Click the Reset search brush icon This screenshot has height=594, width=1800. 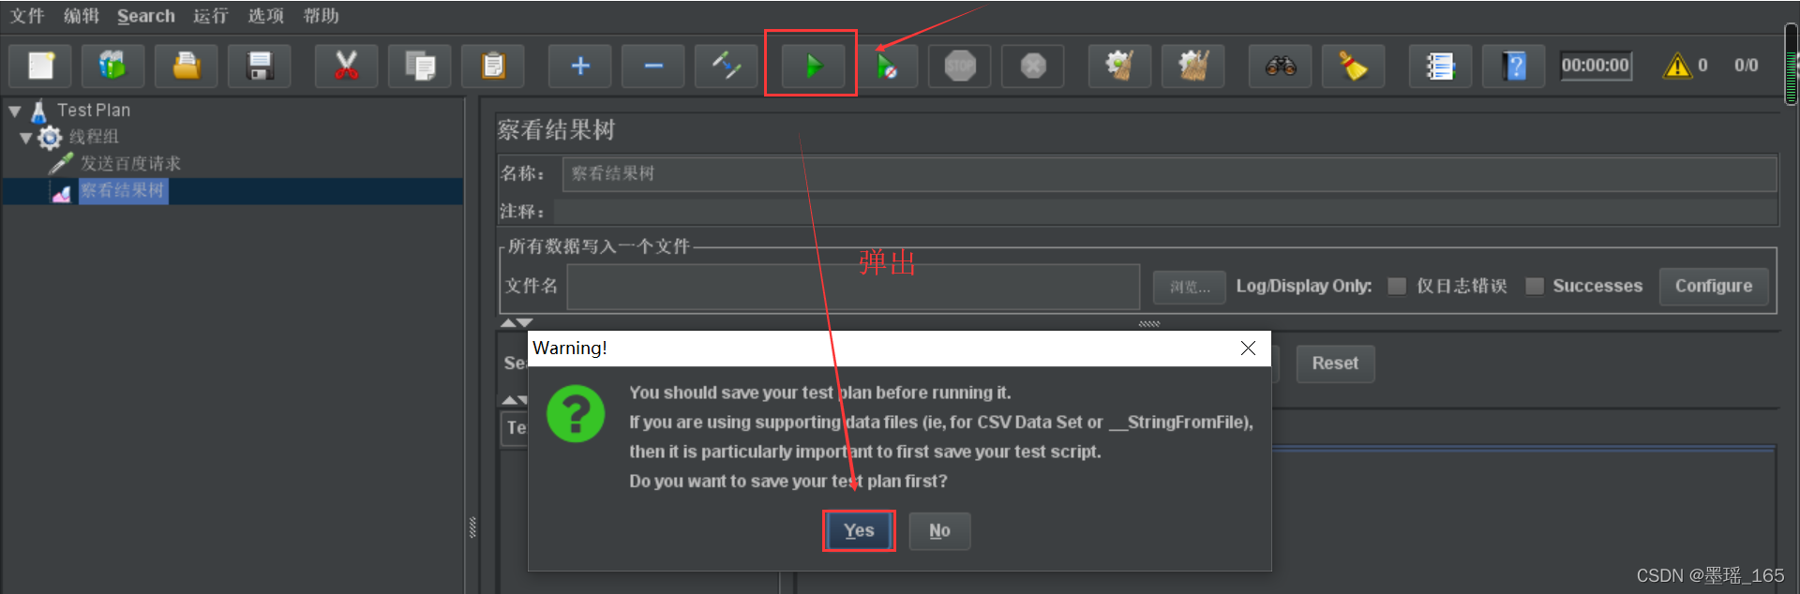1353,66
